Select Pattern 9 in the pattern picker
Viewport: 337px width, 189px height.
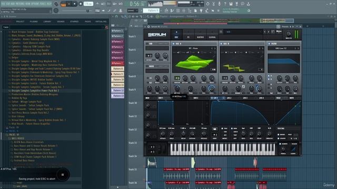pos(117,74)
